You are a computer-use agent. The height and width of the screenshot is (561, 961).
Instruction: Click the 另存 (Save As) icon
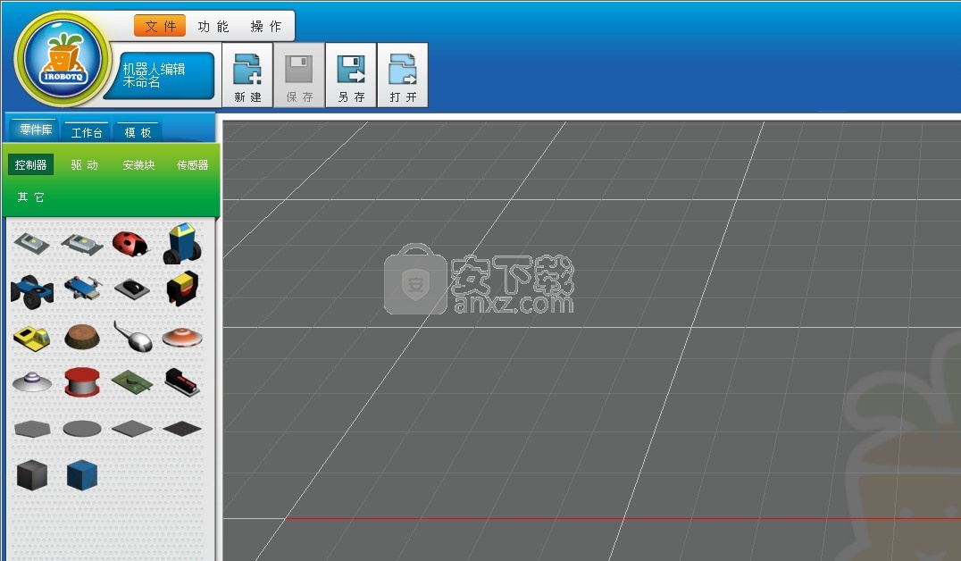tap(351, 75)
